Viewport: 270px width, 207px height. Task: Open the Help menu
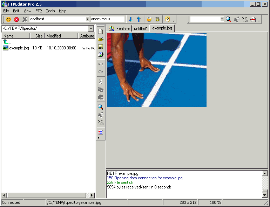[x=63, y=11]
